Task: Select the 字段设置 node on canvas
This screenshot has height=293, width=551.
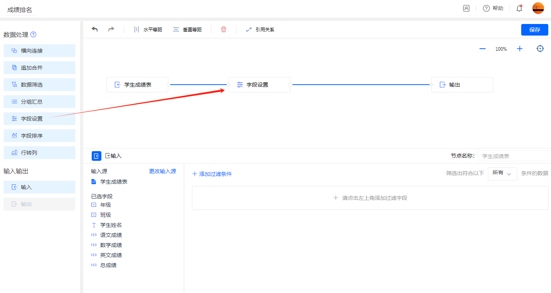Action: (x=259, y=85)
